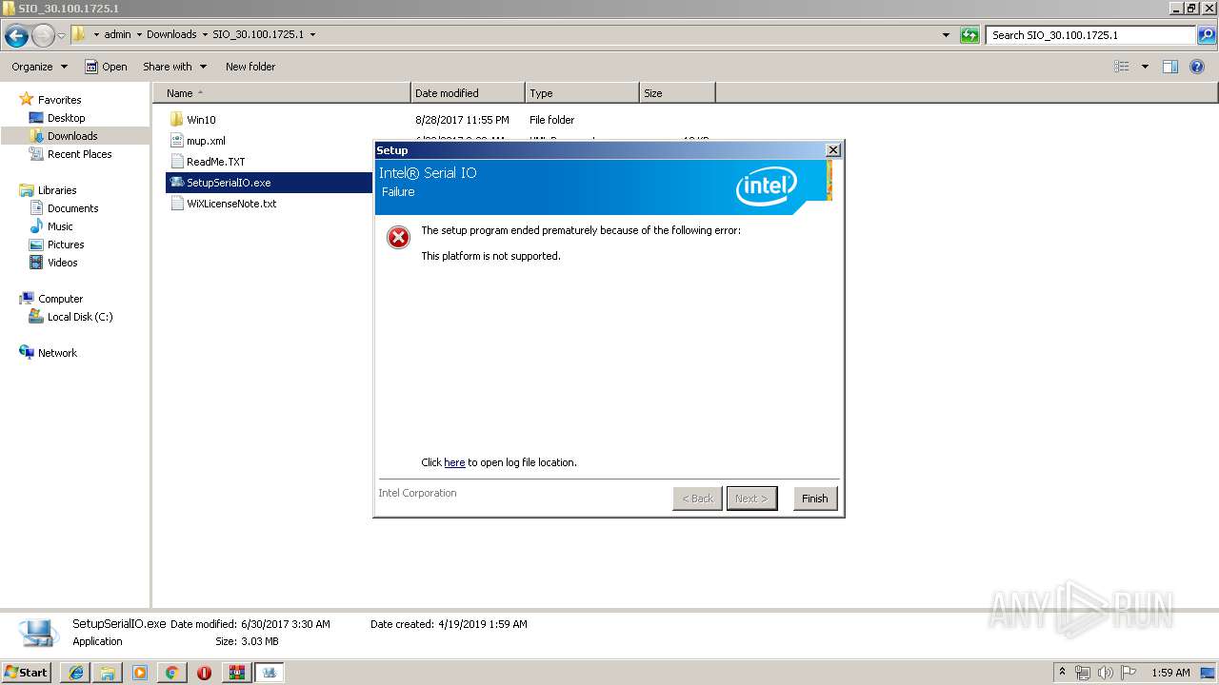The width and height of the screenshot is (1219, 685).
Task: Click the 'here' link to open log location
Action: [x=454, y=462]
